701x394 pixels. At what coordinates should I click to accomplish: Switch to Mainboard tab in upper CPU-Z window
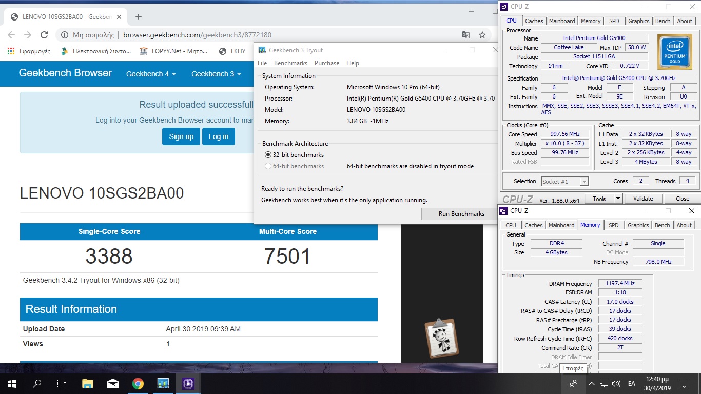[x=562, y=21]
